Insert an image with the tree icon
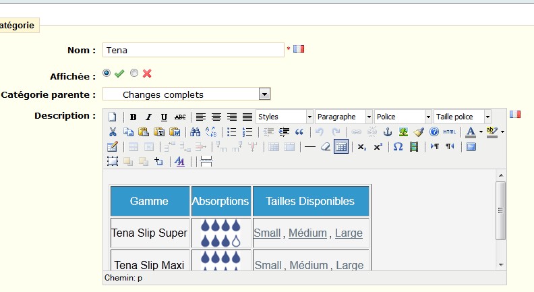 (x=403, y=132)
